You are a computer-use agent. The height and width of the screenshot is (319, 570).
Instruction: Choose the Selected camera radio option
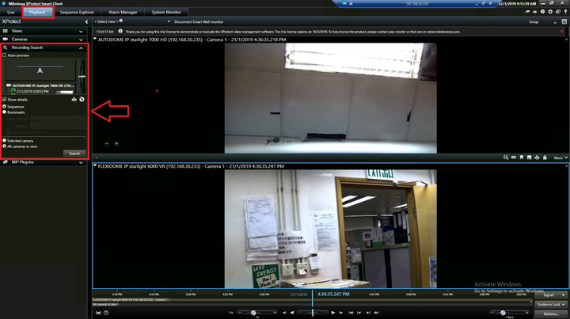[x=4, y=140]
